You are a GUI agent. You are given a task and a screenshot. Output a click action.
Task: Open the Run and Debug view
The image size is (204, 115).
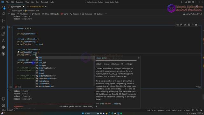point(3,27)
